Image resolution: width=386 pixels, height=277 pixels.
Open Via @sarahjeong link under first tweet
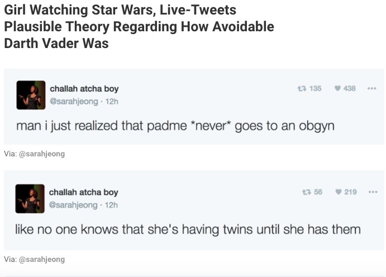pyautogui.click(x=41, y=154)
